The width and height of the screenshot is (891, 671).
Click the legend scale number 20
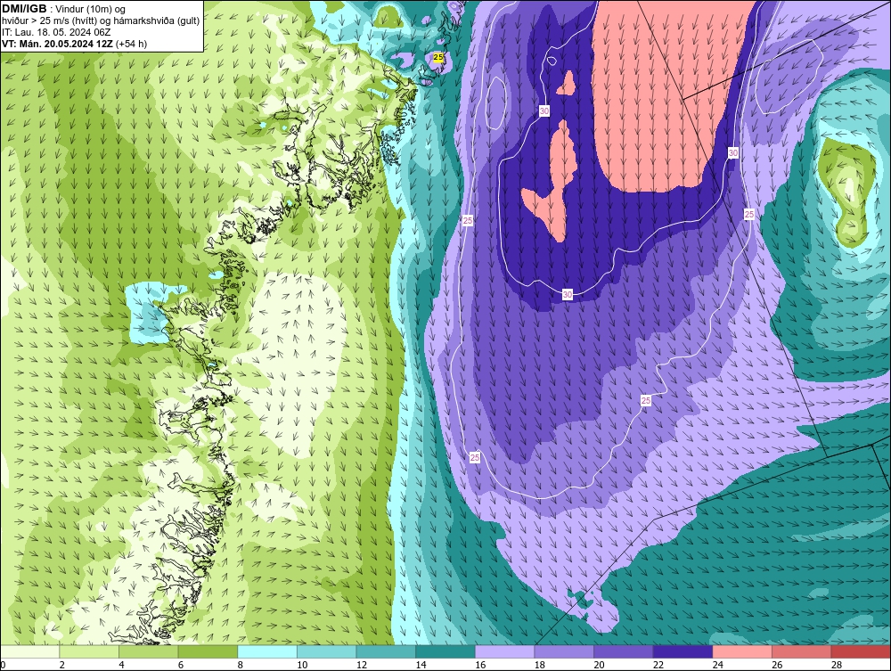point(599,665)
